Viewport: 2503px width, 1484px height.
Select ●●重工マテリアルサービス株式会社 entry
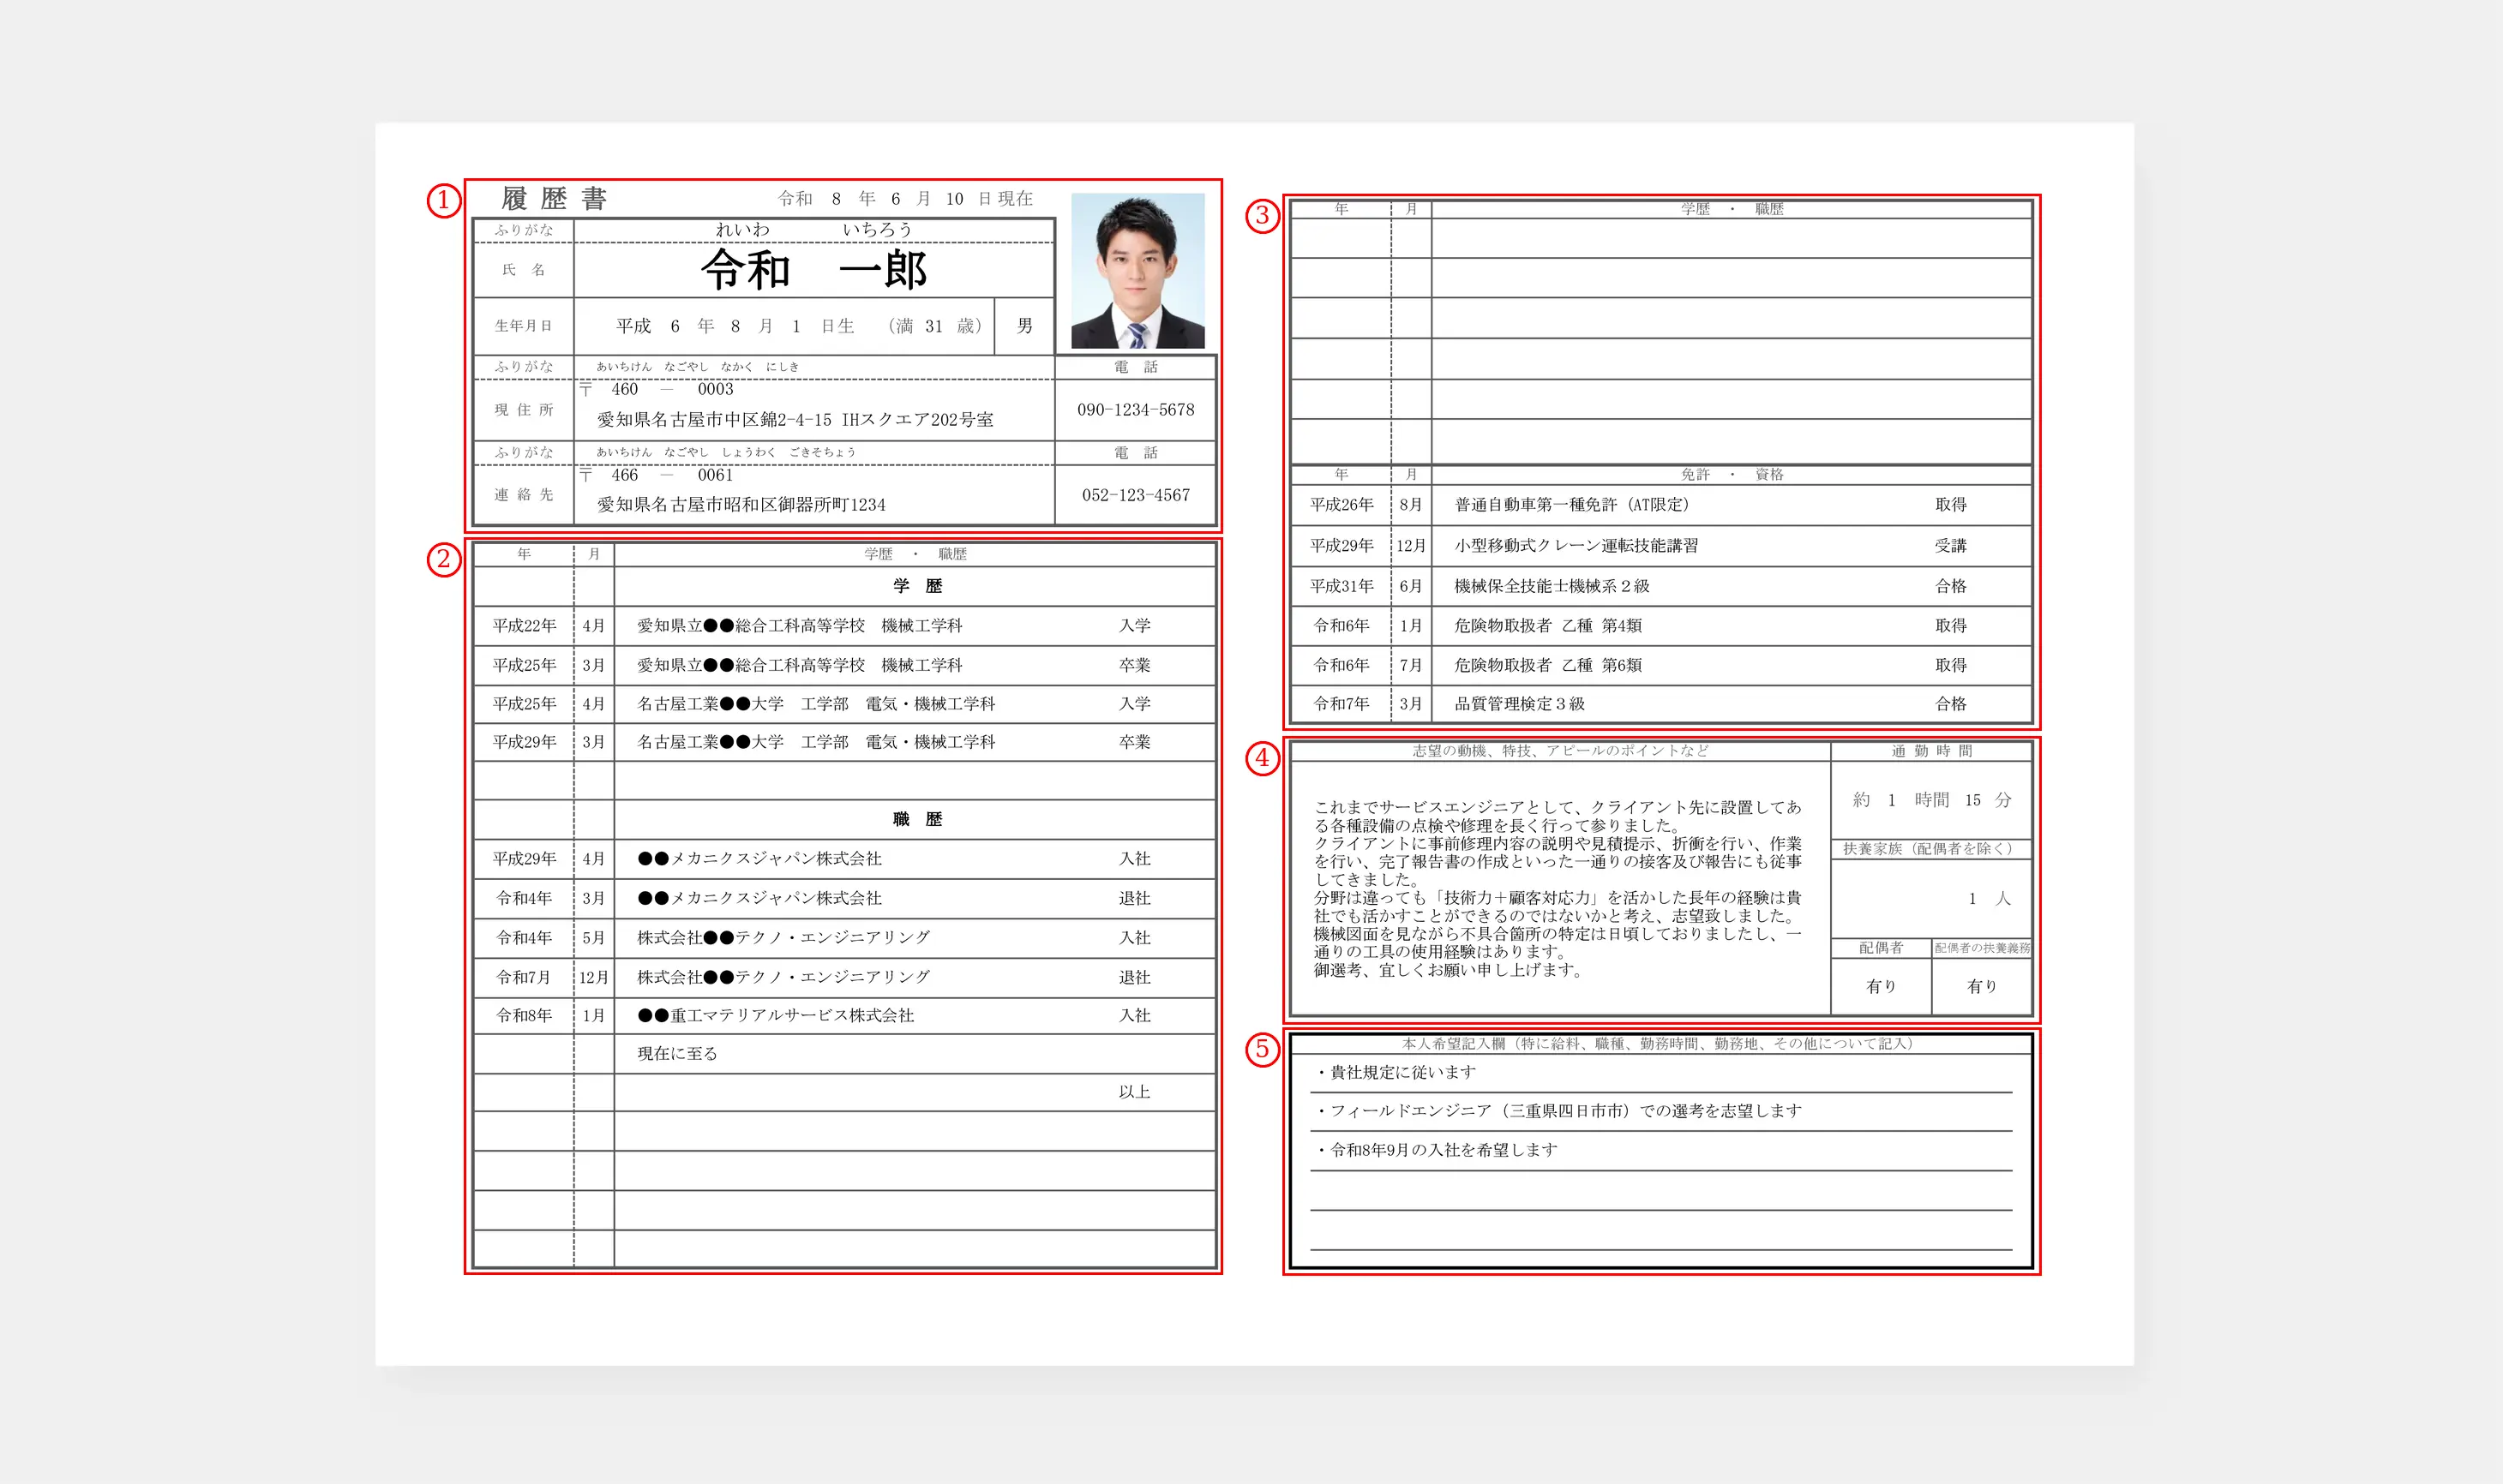coord(775,1015)
